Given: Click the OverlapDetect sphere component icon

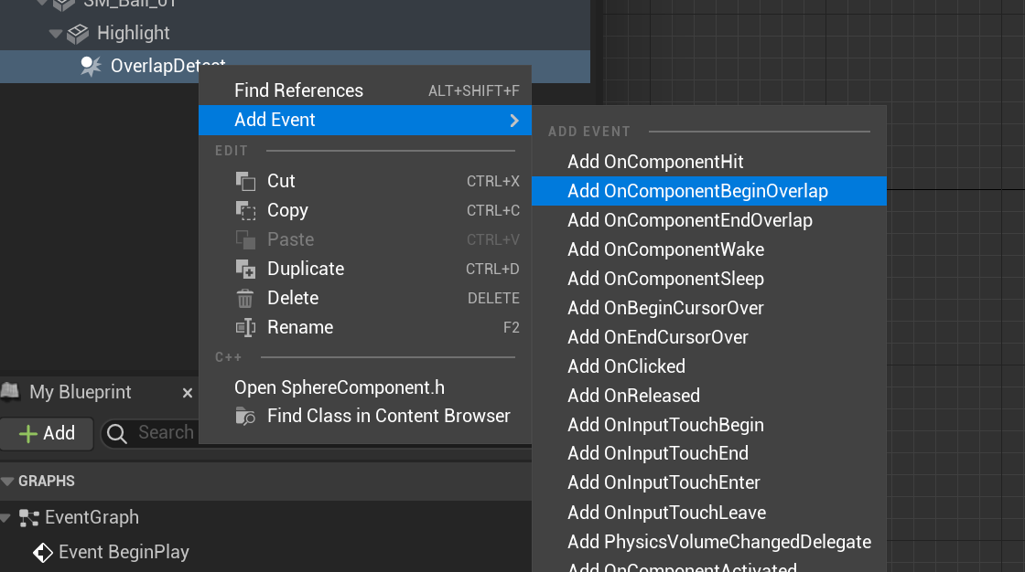Looking at the screenshot, I should [x=91, y=66].
